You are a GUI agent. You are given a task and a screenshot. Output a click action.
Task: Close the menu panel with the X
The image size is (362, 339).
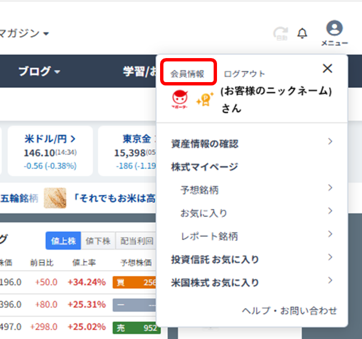click(x=327, y=69)
